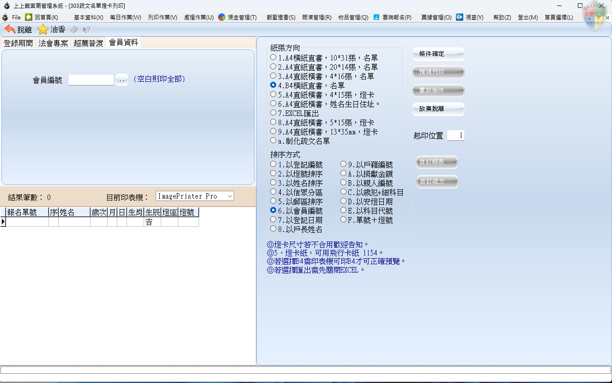The width and height of the screenshot is (612, 383).
Task: Click the pie chart icon for 現金管理
Action: click(222, 17)
